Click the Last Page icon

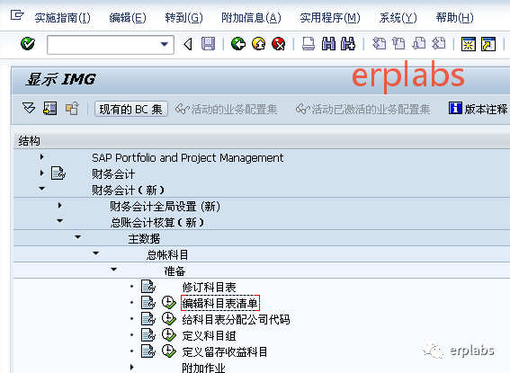coord(439,43)
